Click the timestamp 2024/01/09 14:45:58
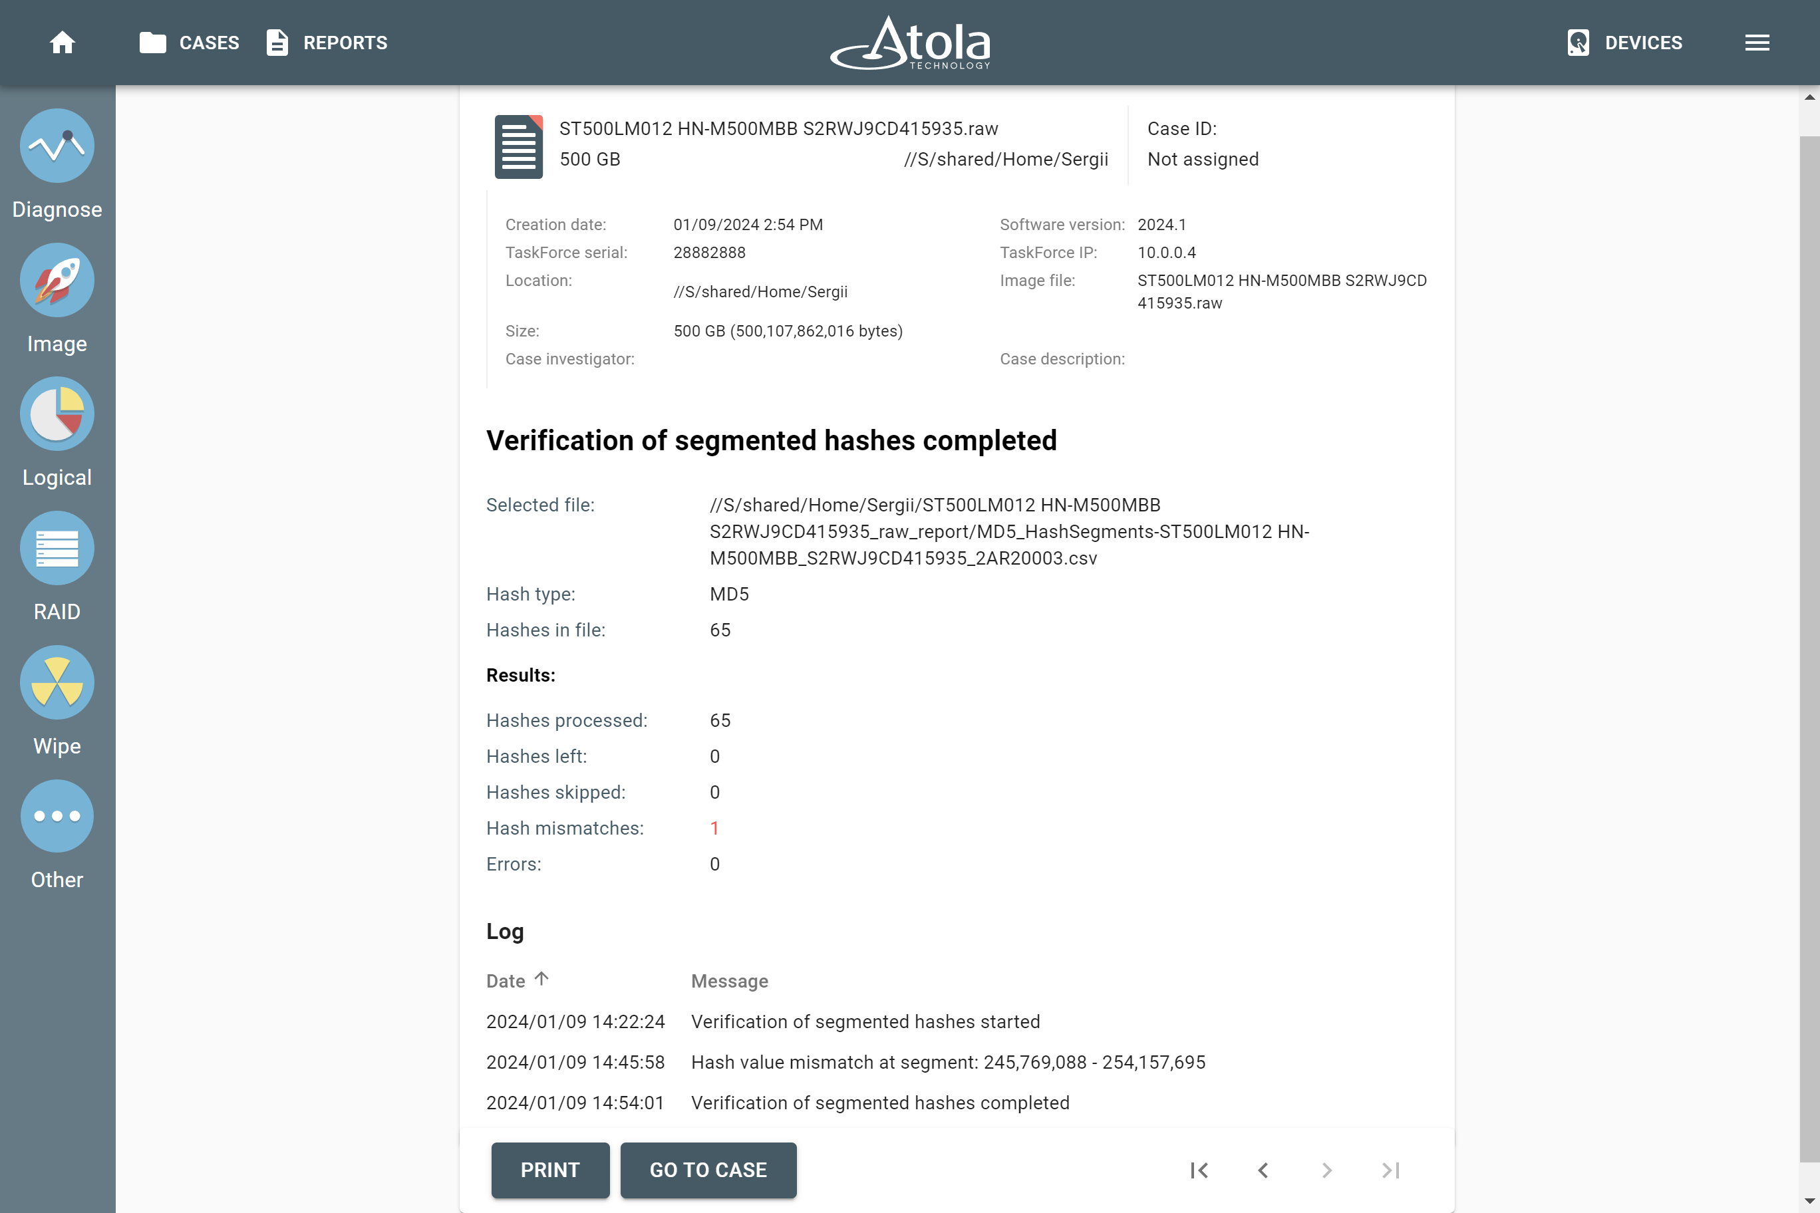The image size is (1820, 1213). click(575, 1062)
